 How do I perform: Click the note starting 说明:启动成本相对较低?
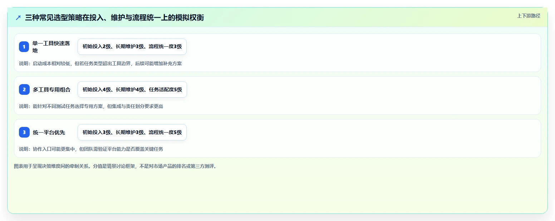pos(100,63)
